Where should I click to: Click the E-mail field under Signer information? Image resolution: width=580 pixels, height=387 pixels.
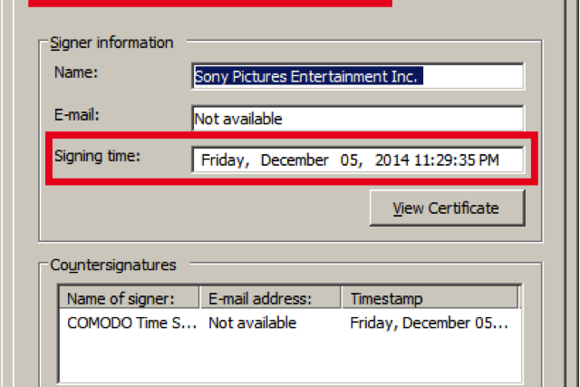(357, 119)
